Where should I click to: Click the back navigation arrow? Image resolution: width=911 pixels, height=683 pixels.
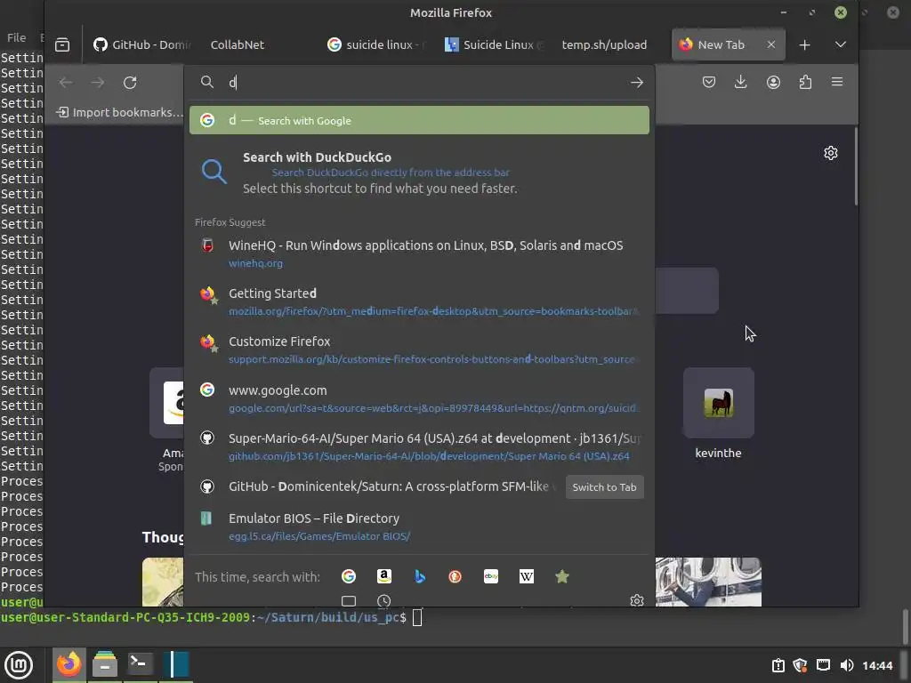pos(66,83)
